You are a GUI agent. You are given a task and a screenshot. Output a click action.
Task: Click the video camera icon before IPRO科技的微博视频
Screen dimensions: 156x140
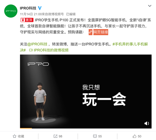click(31, 50)
